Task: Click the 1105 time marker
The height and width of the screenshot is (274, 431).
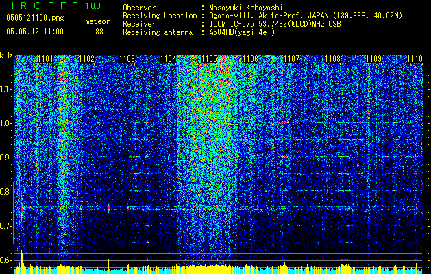Action: click(x=210, y=59)
